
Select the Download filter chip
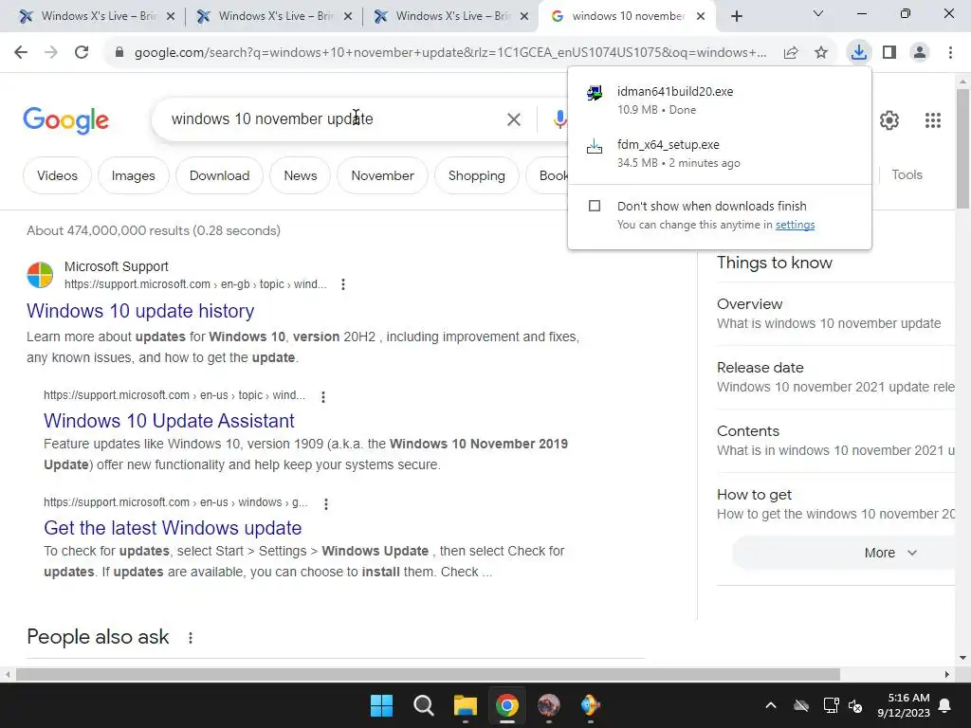point(219,175)
